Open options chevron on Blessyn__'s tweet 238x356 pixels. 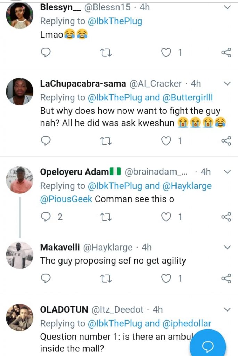point(227,7)
